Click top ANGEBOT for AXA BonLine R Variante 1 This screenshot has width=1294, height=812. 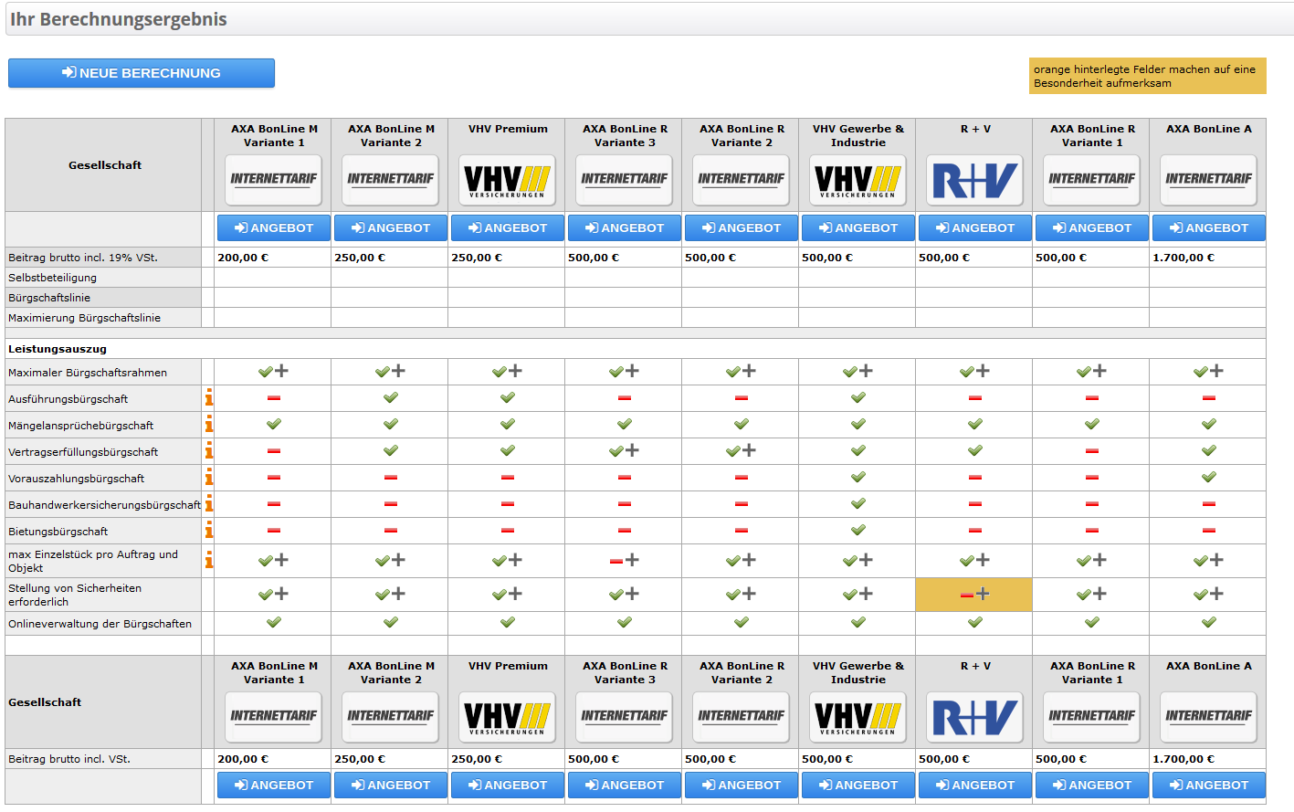tap(1092, 227)
